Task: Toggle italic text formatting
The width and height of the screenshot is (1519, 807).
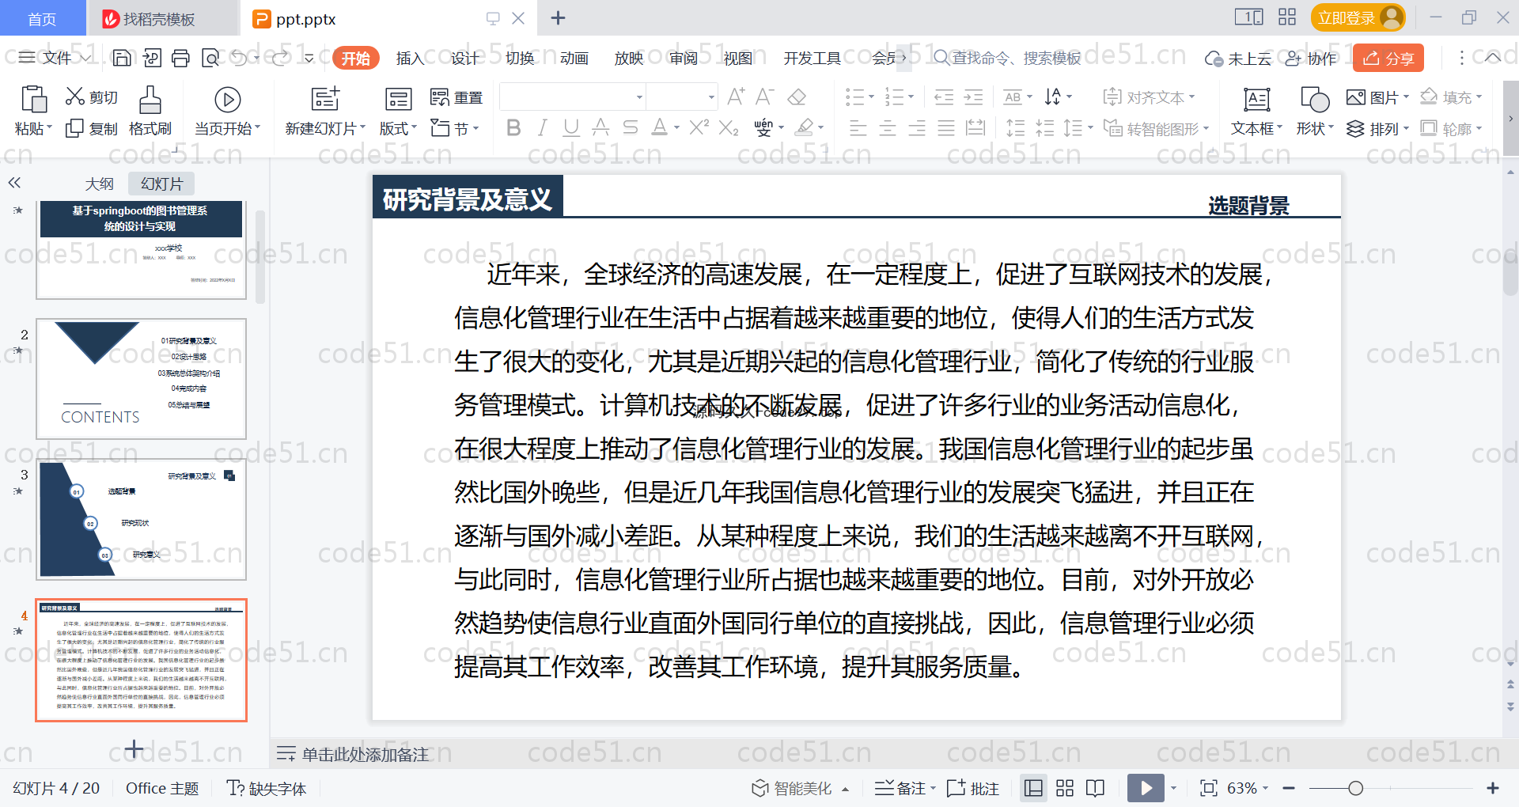Action: click(x=542, y=128)
